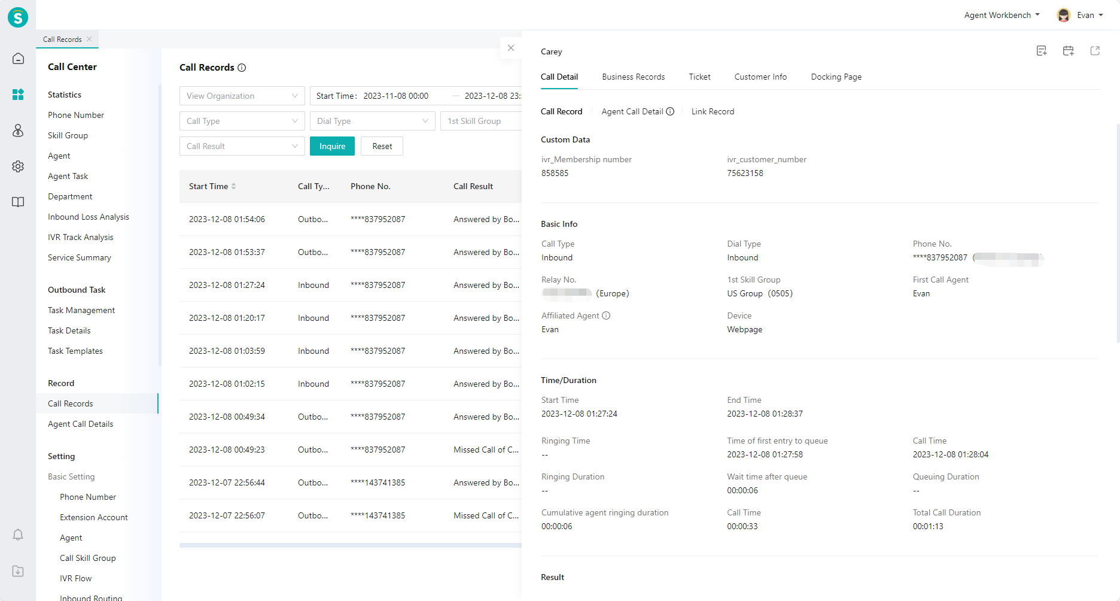The width and height of the screenshot is (1120, 601).
Task: Open the View Organization dropdown
Action: click(x=242, y=96)
